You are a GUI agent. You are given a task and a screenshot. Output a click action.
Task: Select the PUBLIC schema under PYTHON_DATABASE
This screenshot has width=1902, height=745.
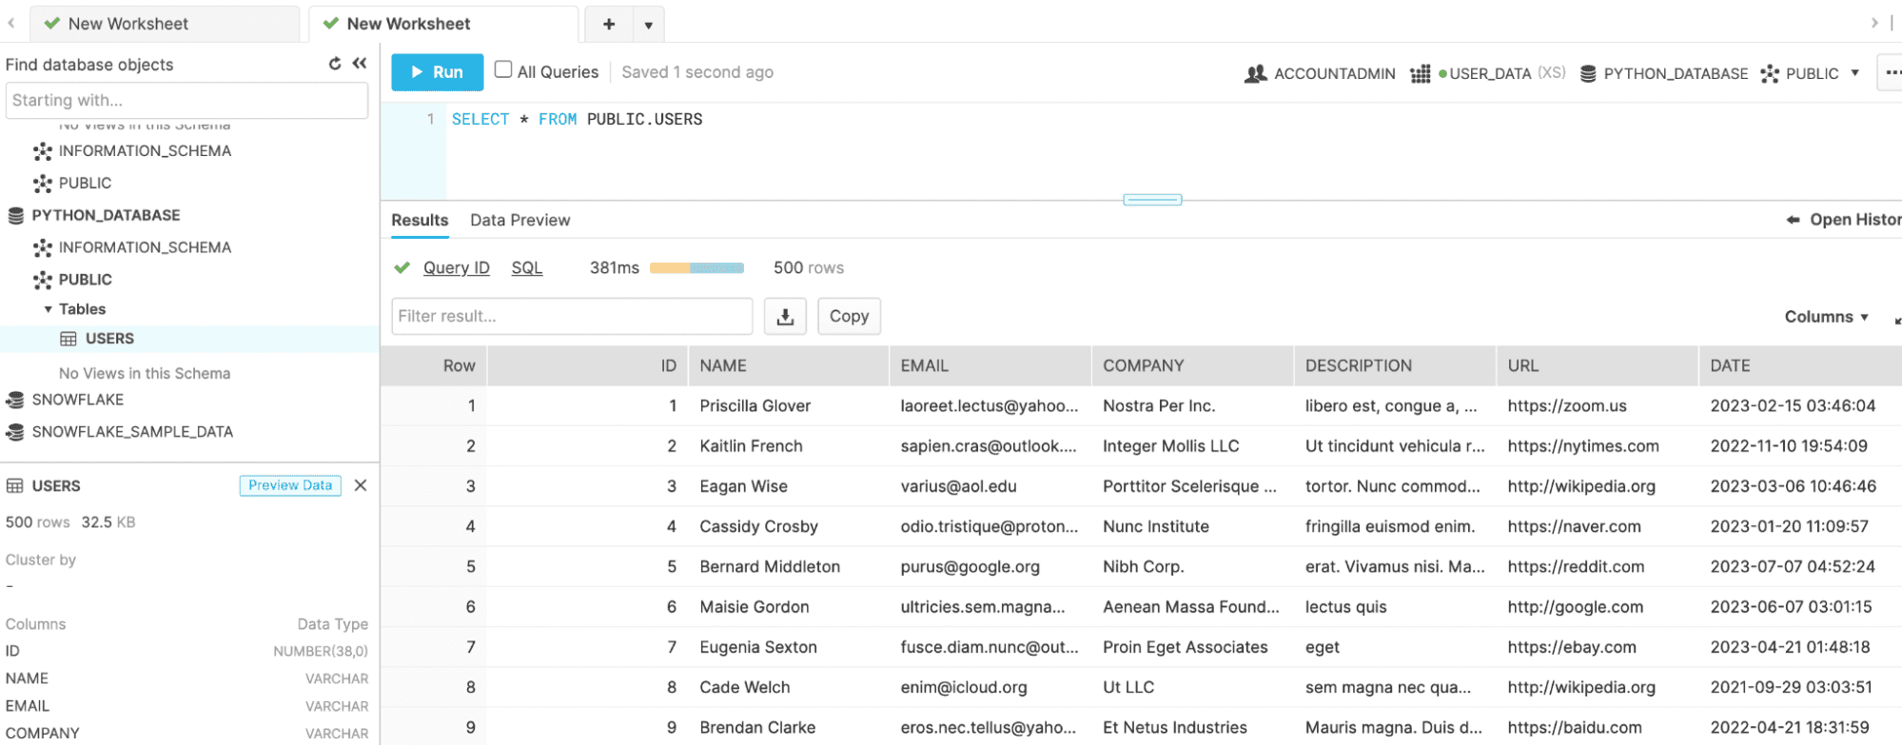pos(86,280)
